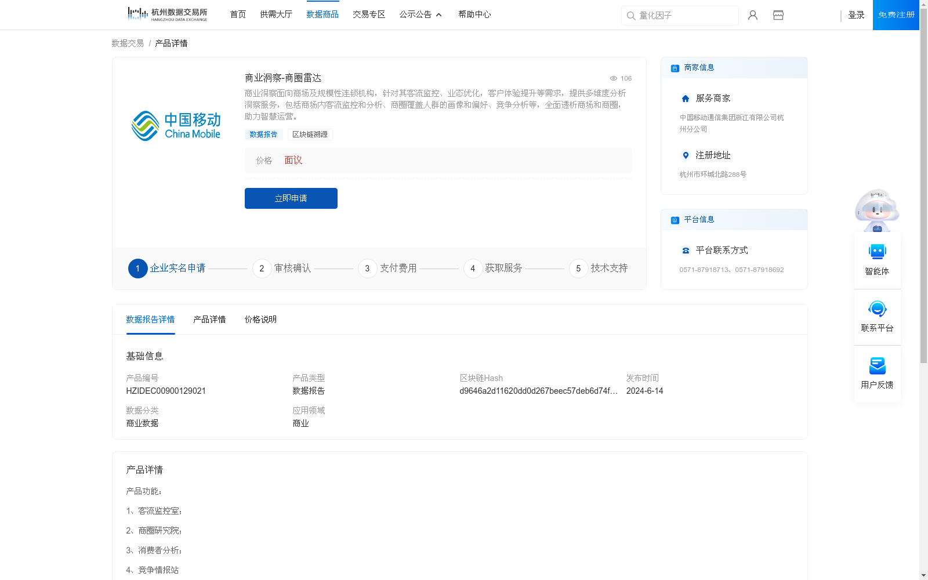The height and width of the screenshot is (580, 928).
Task: Switch to 价格说明 tab
Action: click(260, 320)
